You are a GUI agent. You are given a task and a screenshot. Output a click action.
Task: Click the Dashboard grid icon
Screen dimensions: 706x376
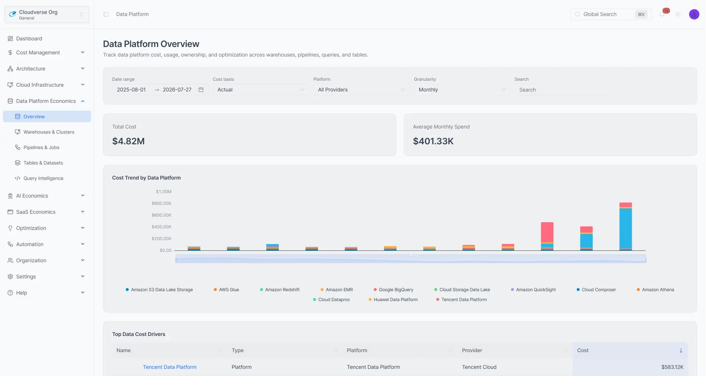[10, 39]
